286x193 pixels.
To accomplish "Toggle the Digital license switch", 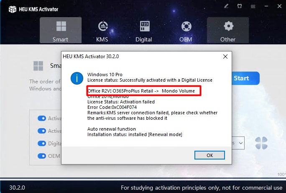I will [x=42, y=143].
